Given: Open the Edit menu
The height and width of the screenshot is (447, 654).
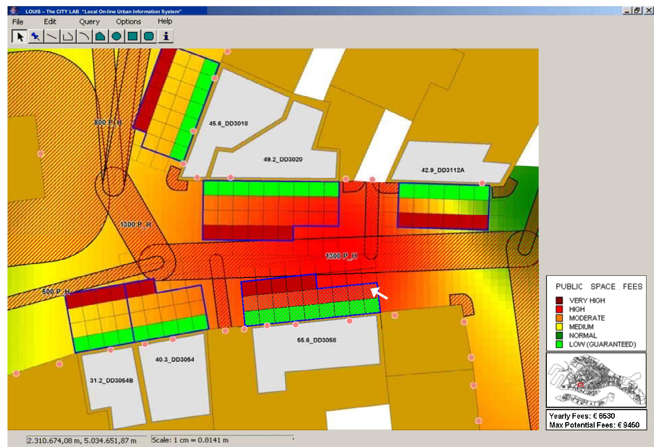Looking at the screenshot, I should (x=50, y=21).
